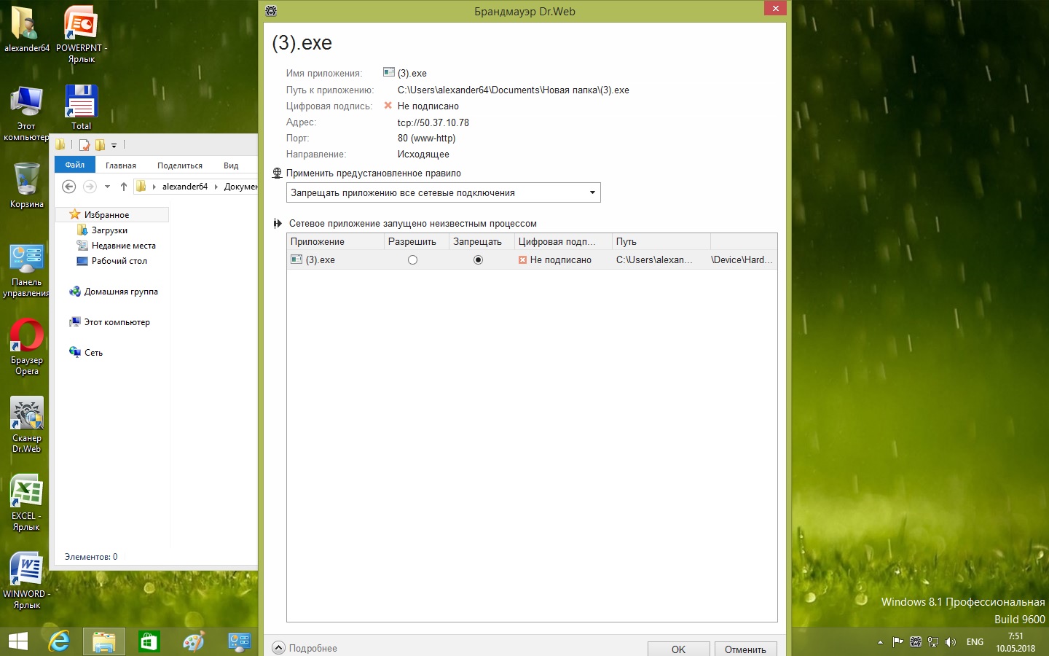1049x656 pixels.
Task: Select the Разрешить radio button for (3).exe
Action: [x=412, y=260]
